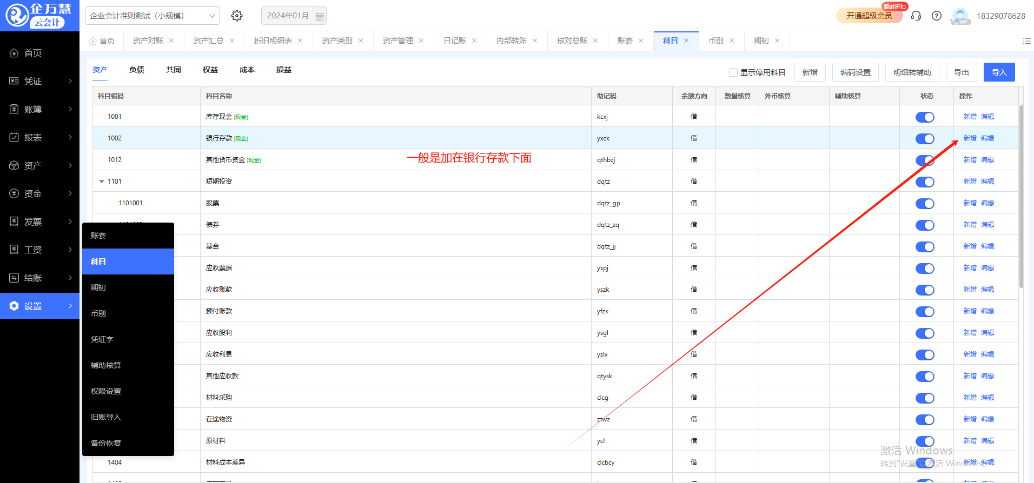
Task: Toggle status switch for 库存现金
Action: point(925,117)
